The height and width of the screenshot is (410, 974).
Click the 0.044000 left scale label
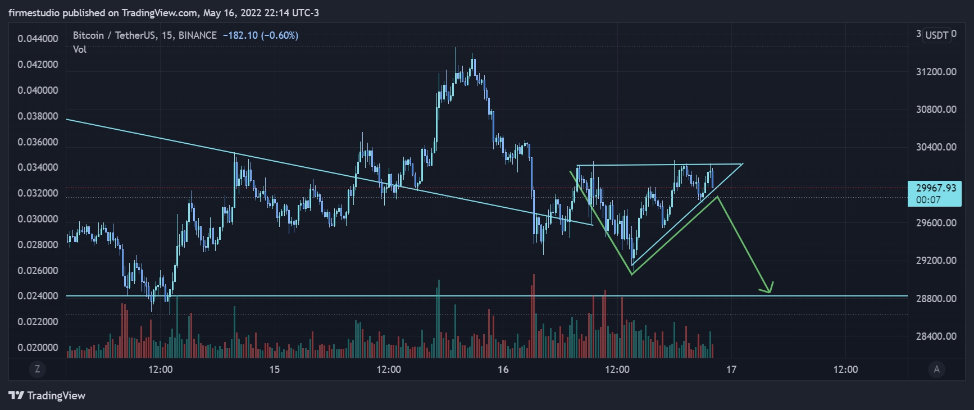38,39
